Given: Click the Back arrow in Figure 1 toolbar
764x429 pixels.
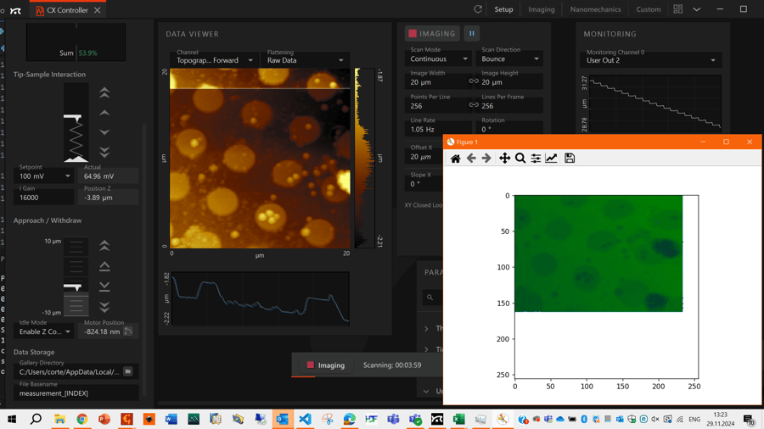Looking at the screenshot, I should [x=471, y=158].
